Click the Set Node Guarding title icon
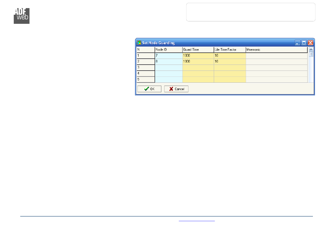The width and height of the screenshot is (334, 234). [139, 43]
